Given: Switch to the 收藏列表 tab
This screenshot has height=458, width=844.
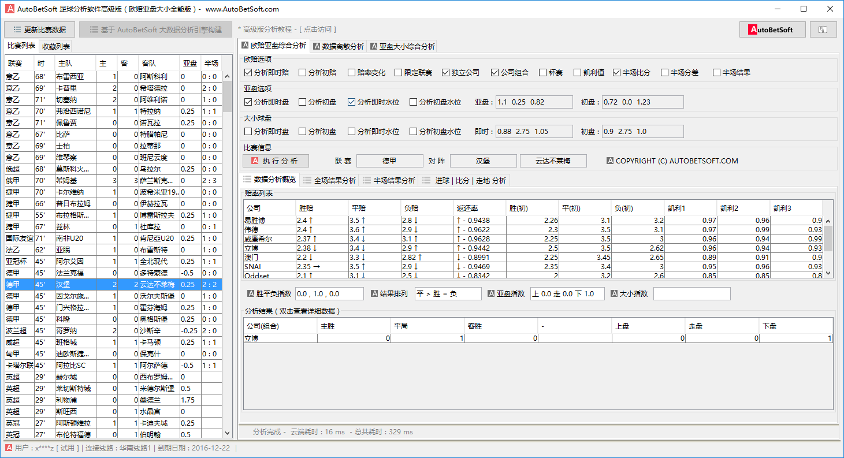Looking at the screenshot, I should coord(56,47).
